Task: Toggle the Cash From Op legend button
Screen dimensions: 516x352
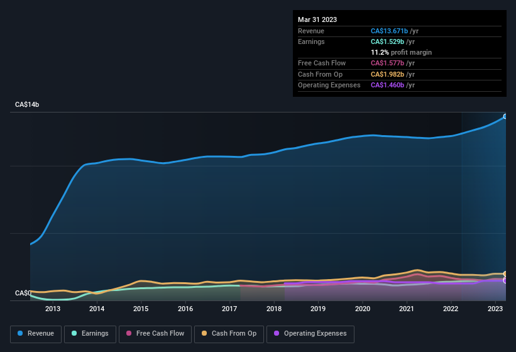Action: click(x=229, y=334)
